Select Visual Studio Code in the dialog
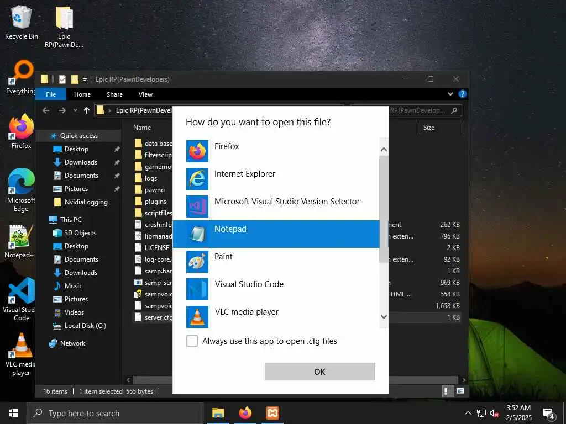Viewport: 566px width, 424px height. pos(276,289)
